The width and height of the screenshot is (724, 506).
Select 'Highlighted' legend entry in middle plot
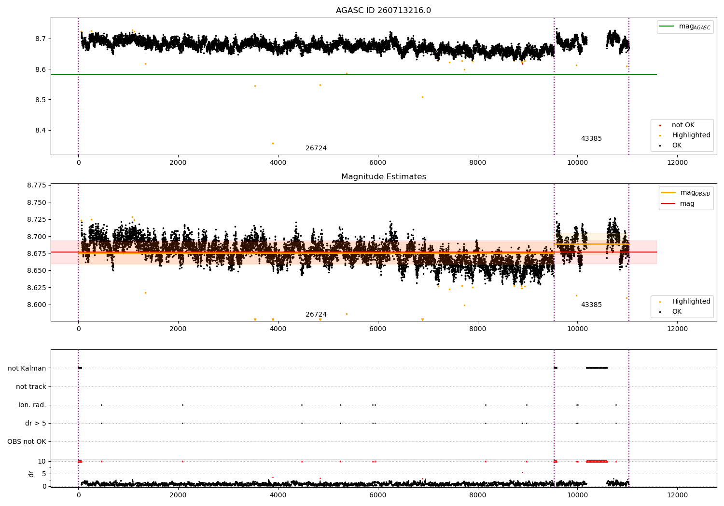(x=691, y=302)
